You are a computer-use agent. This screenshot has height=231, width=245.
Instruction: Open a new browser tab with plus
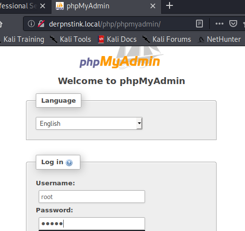170,6
